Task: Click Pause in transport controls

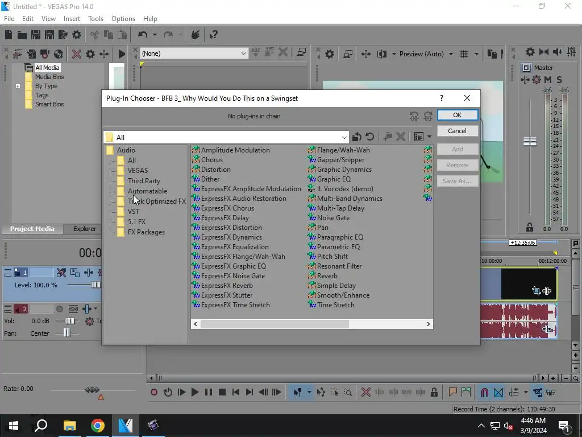Action: pos(209,393)
